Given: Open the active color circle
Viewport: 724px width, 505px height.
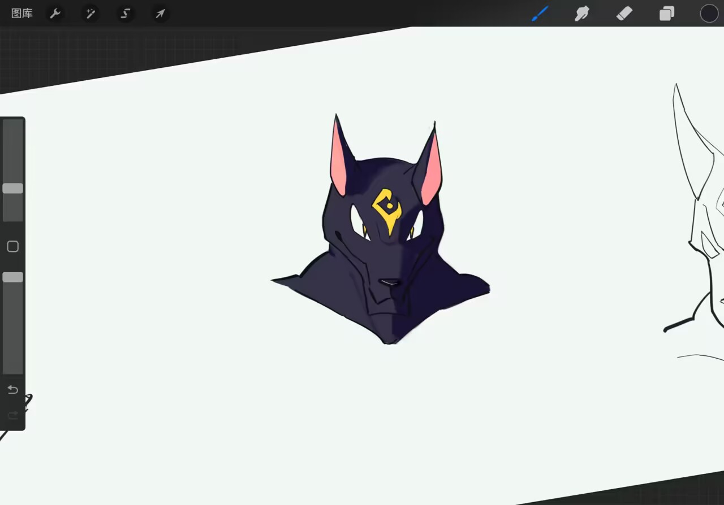Looking at the screenshot, I should pos(709,14).
